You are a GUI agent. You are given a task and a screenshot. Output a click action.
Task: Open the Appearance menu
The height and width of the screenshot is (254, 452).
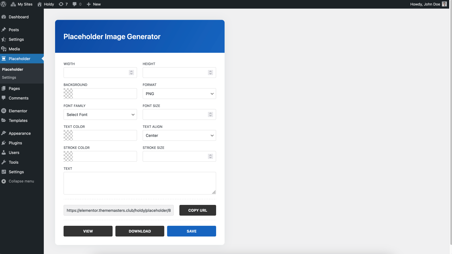(x=19, y=133)
